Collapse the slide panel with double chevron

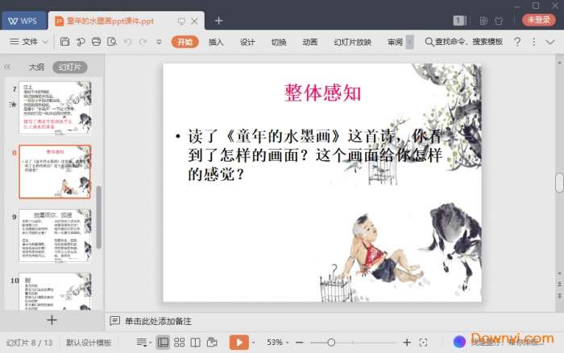pyautogui.click(x=7, y=67)
